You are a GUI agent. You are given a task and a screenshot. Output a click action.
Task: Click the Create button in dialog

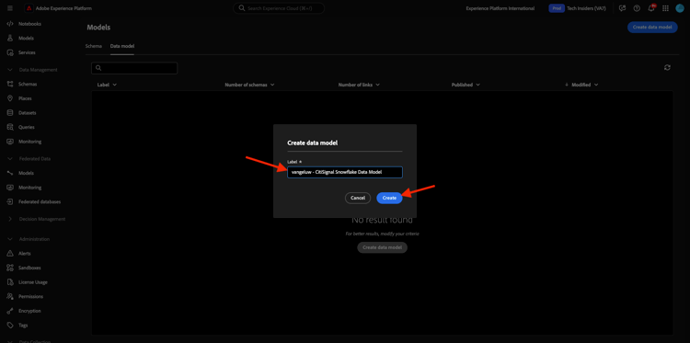point(389,198)
